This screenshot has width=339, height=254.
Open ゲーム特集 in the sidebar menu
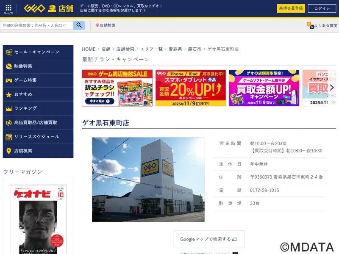point(38,80)
